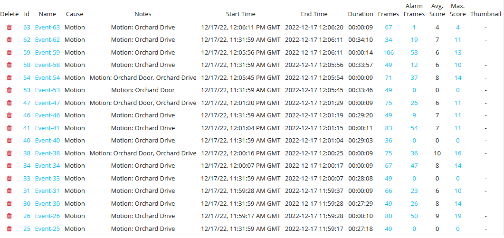Open event Id 58 link
The height and width of the screenshot is (238, 504).
pos(27,65)
